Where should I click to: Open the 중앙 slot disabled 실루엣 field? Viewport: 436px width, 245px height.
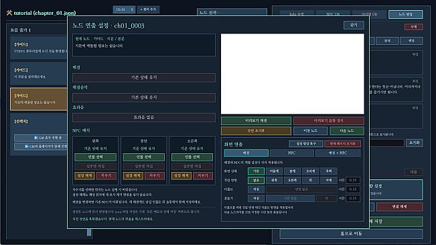point(144,167)
